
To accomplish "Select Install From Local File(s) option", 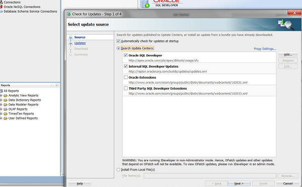I will click(x=118, y=170).
